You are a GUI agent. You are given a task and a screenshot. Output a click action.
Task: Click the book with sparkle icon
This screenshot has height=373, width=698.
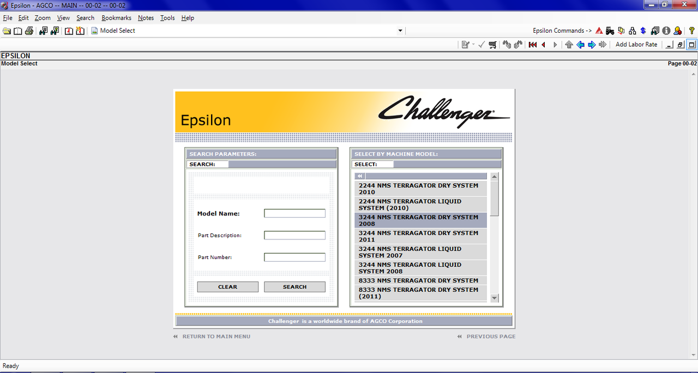[x=80, y=31]
